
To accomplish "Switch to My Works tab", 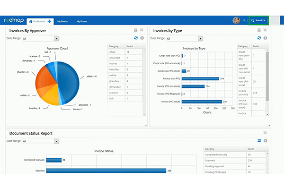I will point(62,21).
